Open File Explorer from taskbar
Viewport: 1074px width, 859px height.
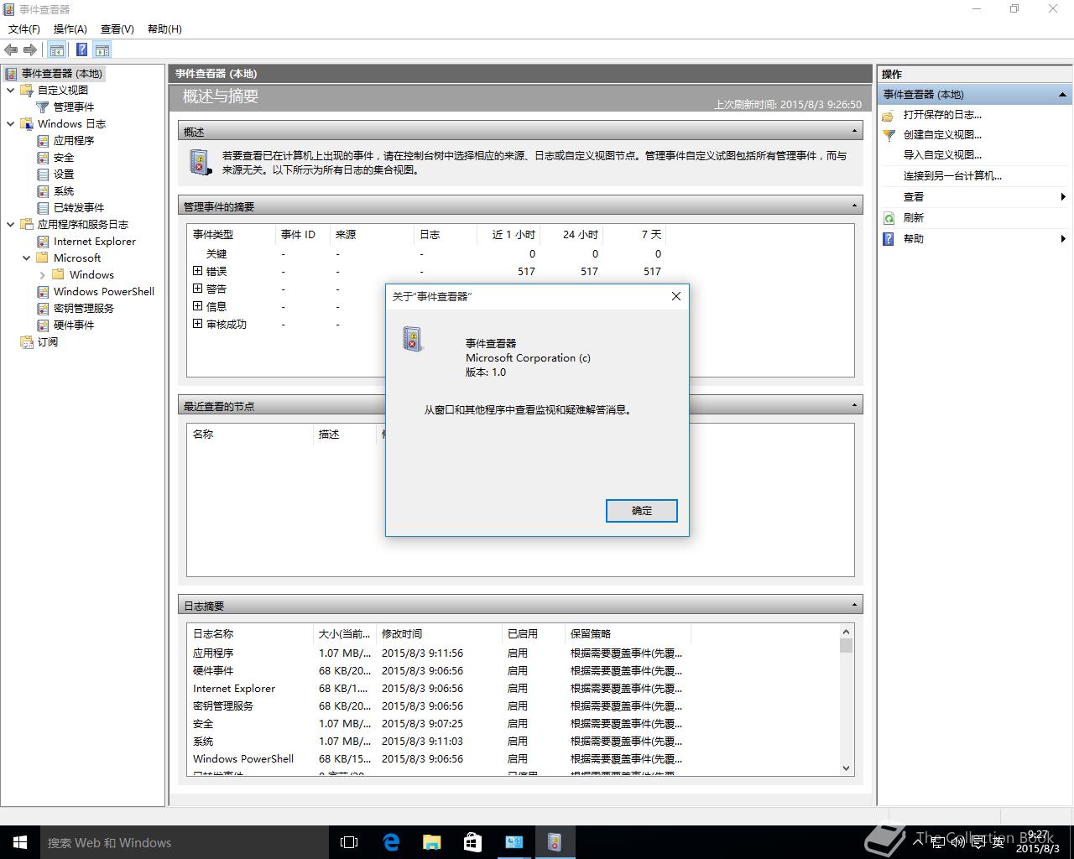(432, 842)
